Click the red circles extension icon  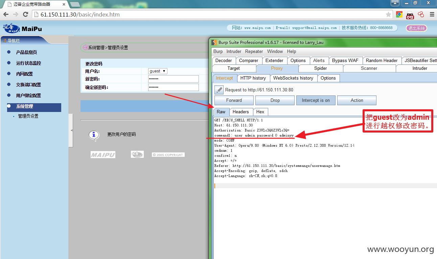(421, 15)
